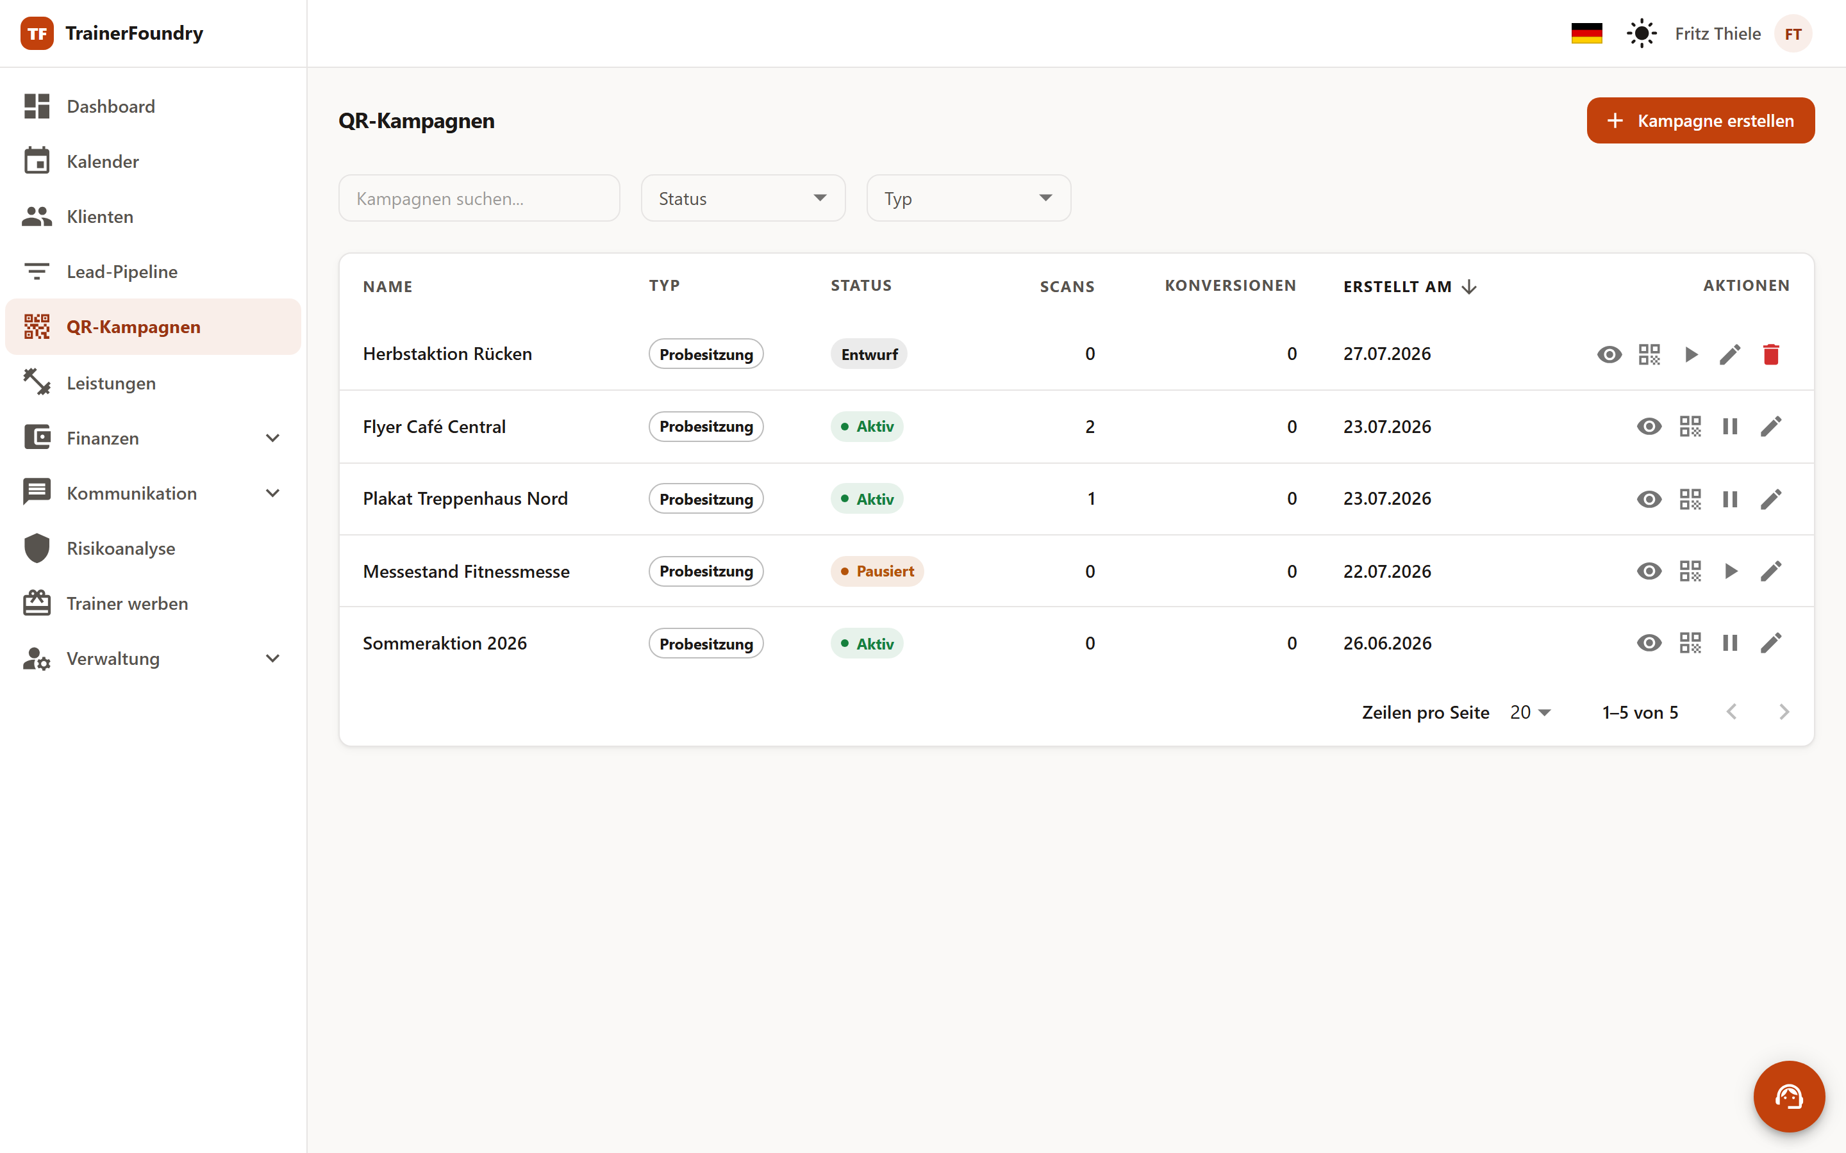Open Leistungen in the sidebar
The height and width of the screenshot is (1153, 1846).
pos(153,383)
